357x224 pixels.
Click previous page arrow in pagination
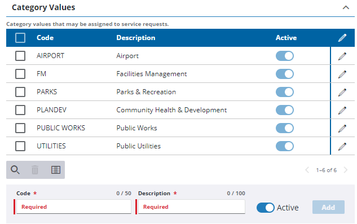307,170
